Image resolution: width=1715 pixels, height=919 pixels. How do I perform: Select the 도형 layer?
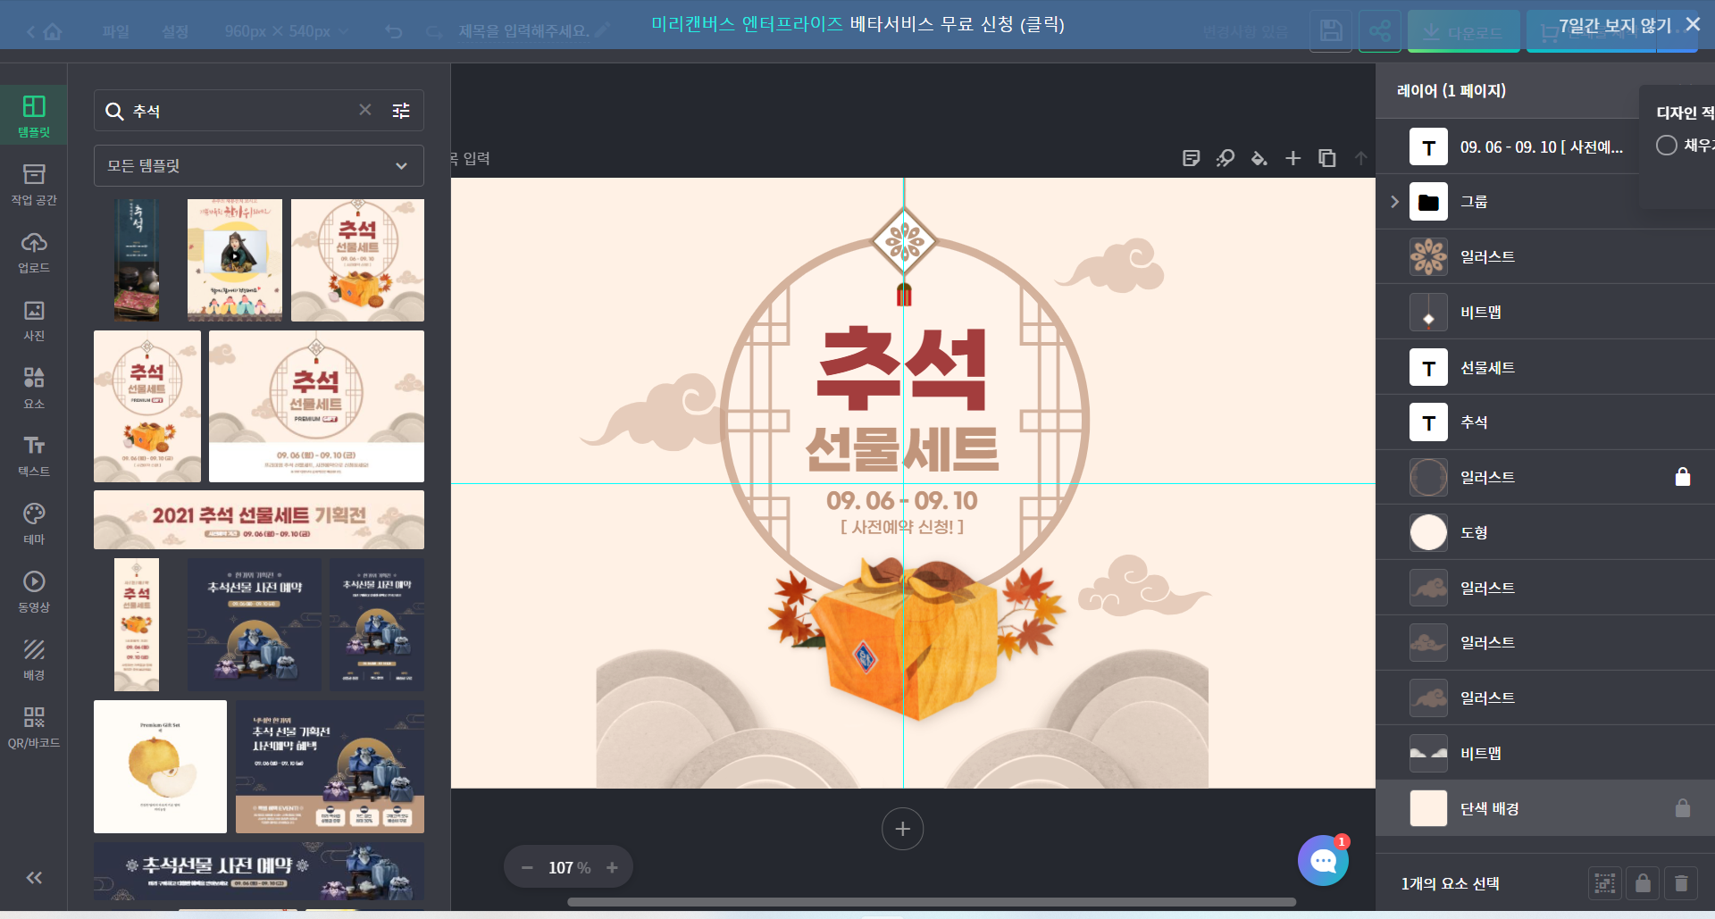[x=1544, y=532]
